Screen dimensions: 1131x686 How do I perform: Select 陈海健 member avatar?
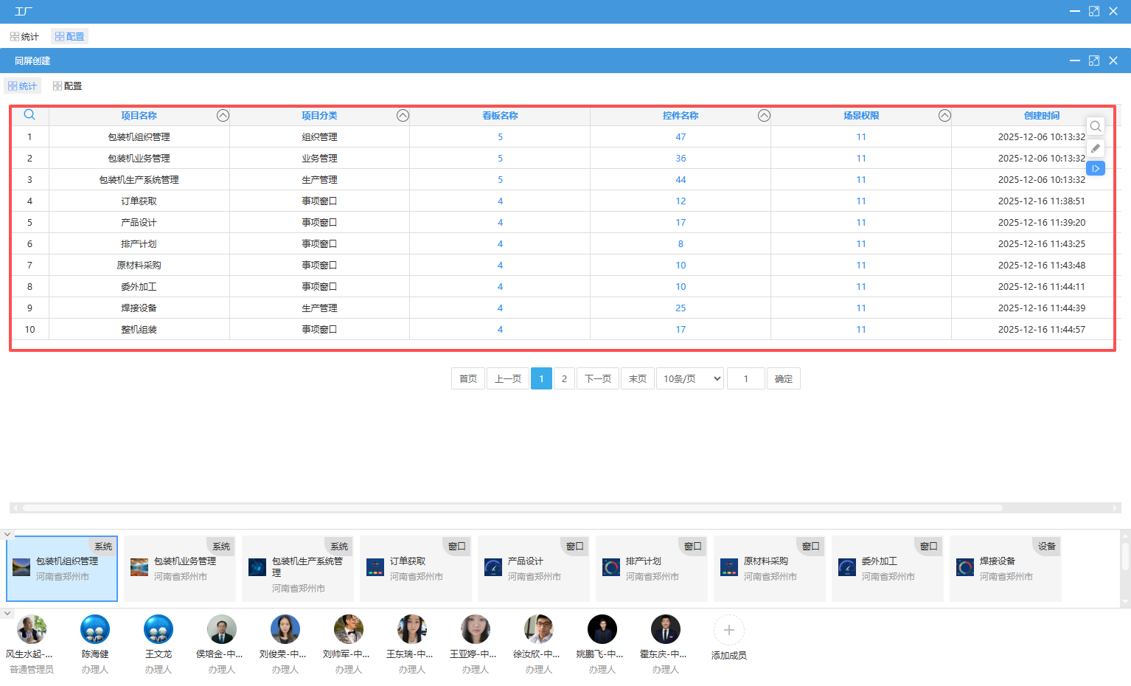coord(95,630)
